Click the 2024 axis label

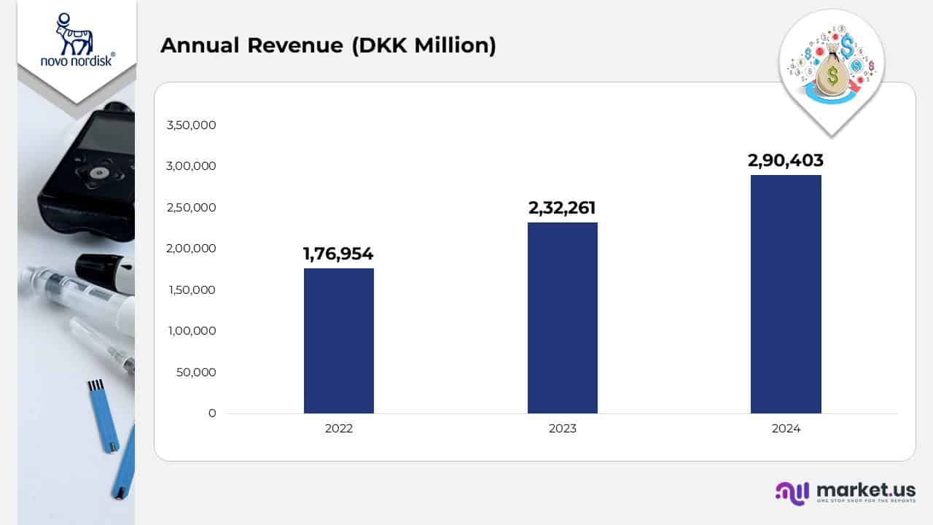click(786, 429)
